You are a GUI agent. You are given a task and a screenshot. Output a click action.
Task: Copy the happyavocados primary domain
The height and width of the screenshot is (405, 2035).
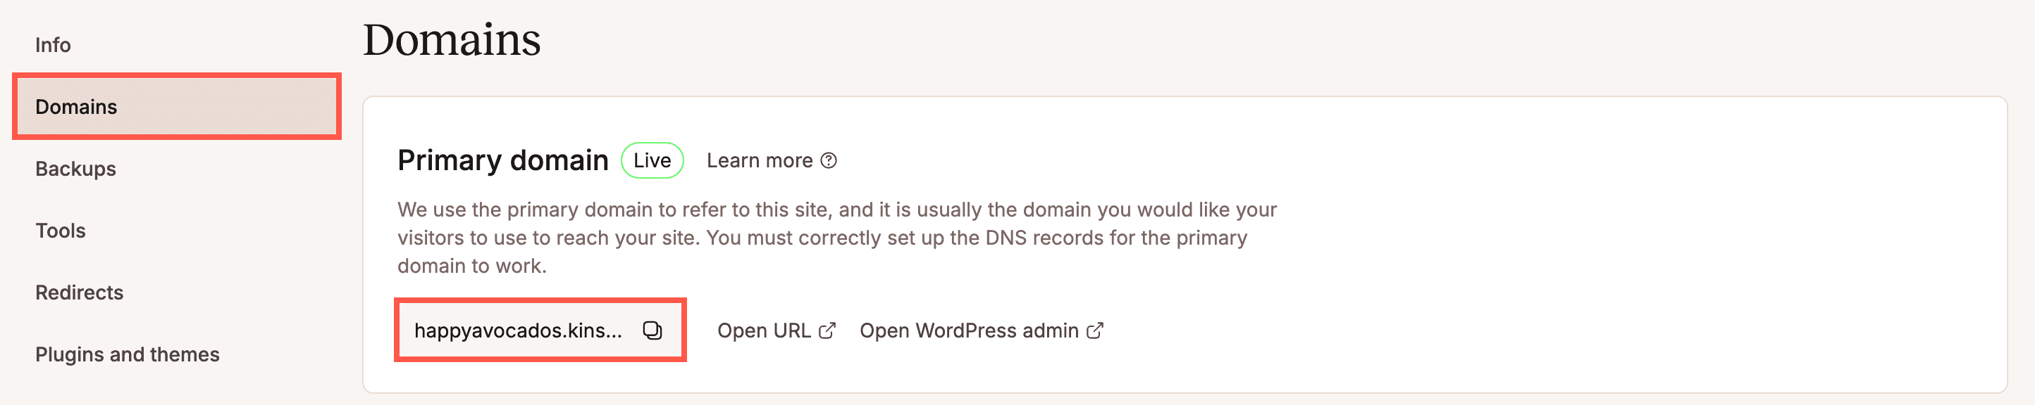pos(652,330)
